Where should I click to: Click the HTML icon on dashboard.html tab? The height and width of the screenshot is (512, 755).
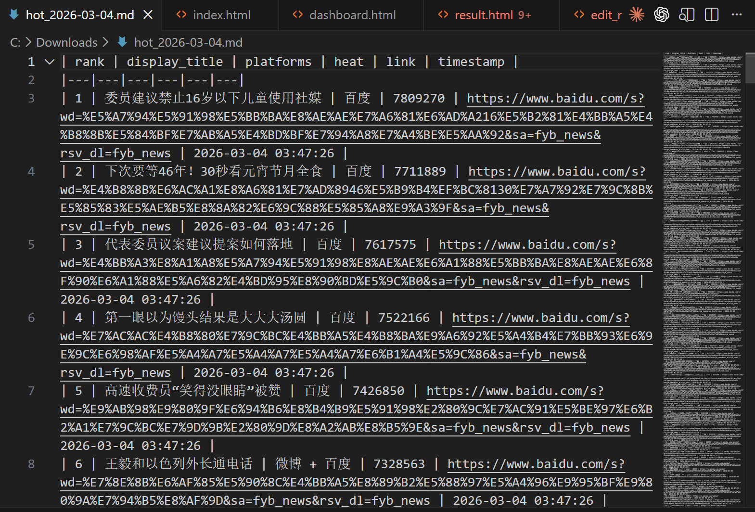tap(298, 15)
